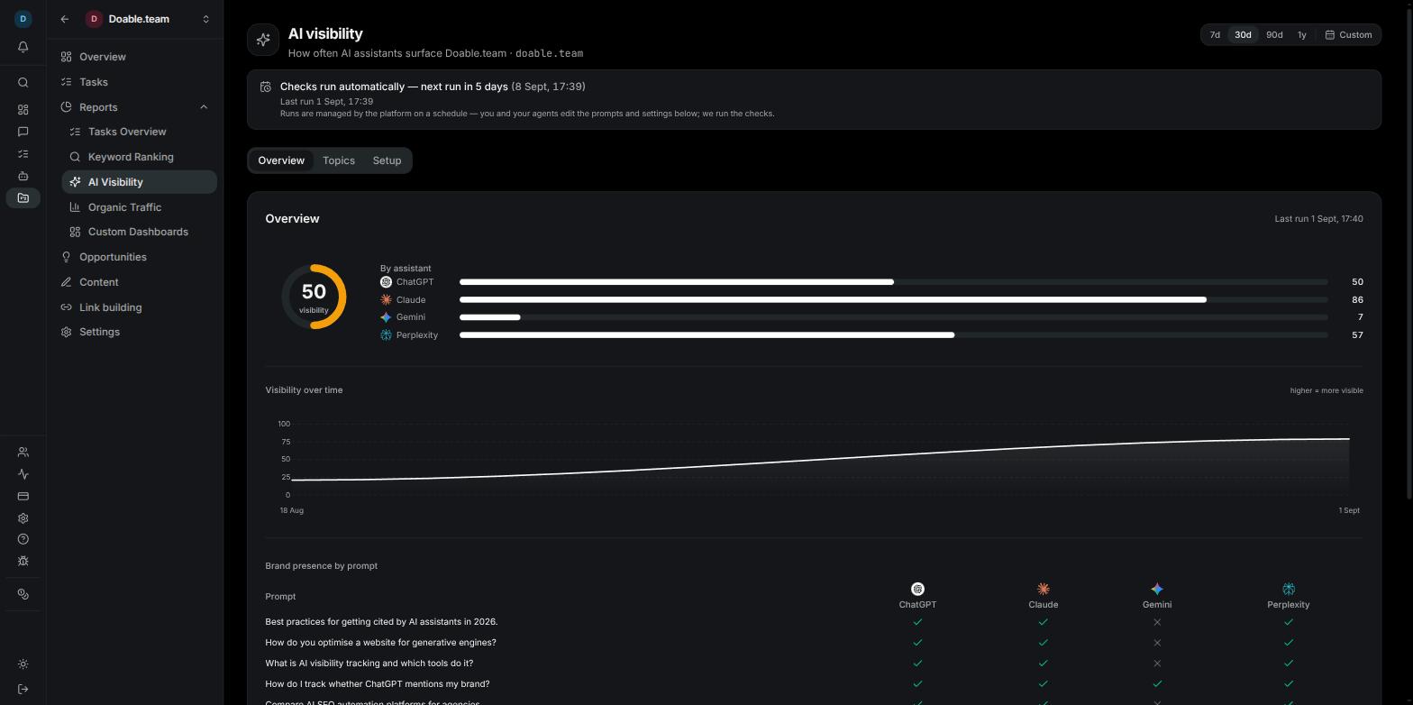Go to Opportunities
Image resolution: width=1413 pixels, height=705 pixels.
click(135, 257)
